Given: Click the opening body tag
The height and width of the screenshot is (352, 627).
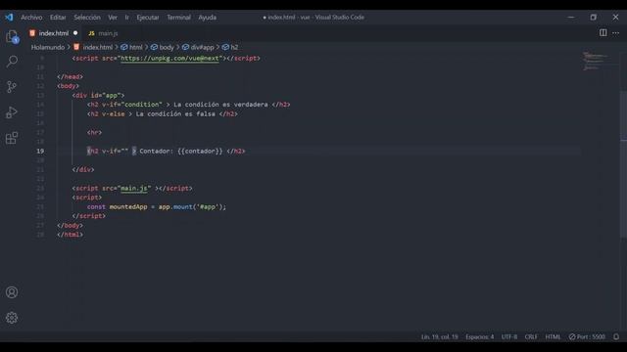Looking at the screenshot, I should [x=68, y=86].
